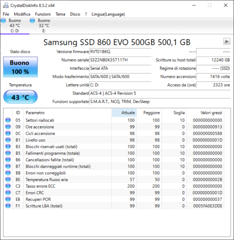The height and width of the screenshot is (240, 234).
Task: Click the Soglia column header
Action: tap(174, 112)
